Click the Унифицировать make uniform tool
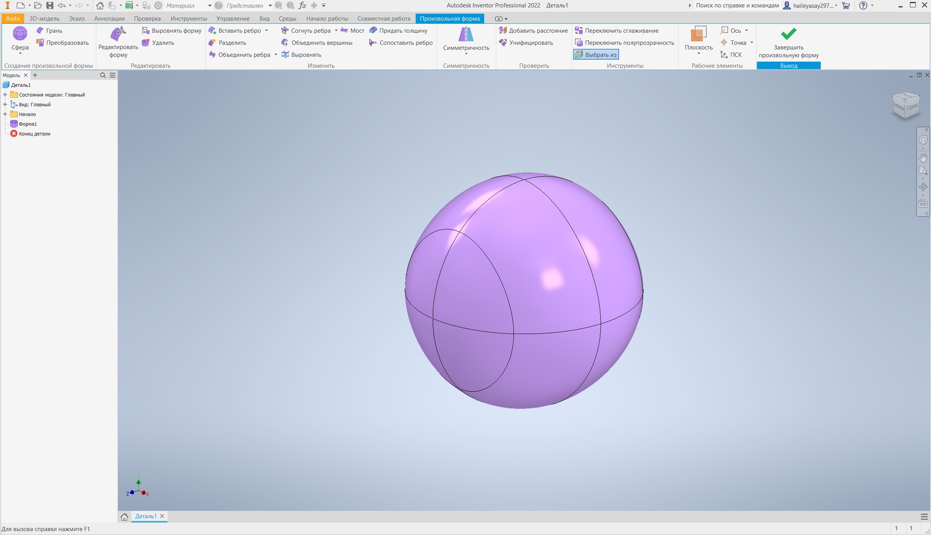 526,42
